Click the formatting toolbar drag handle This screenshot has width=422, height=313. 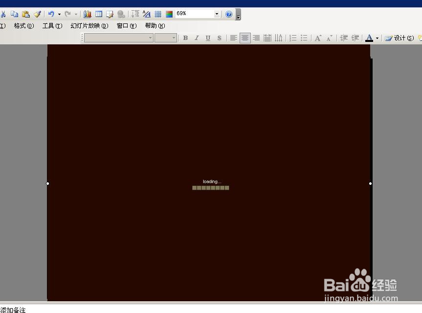82,38
